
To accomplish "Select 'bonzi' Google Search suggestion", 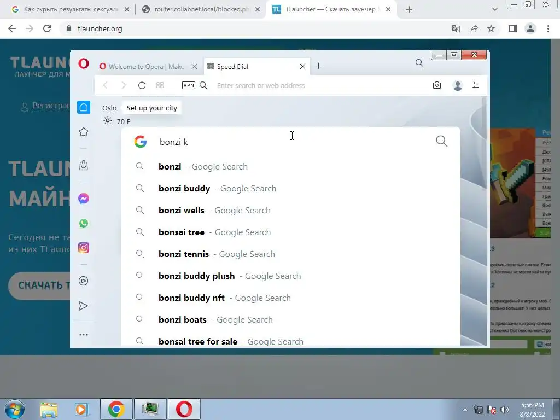I will coord(291,166).
